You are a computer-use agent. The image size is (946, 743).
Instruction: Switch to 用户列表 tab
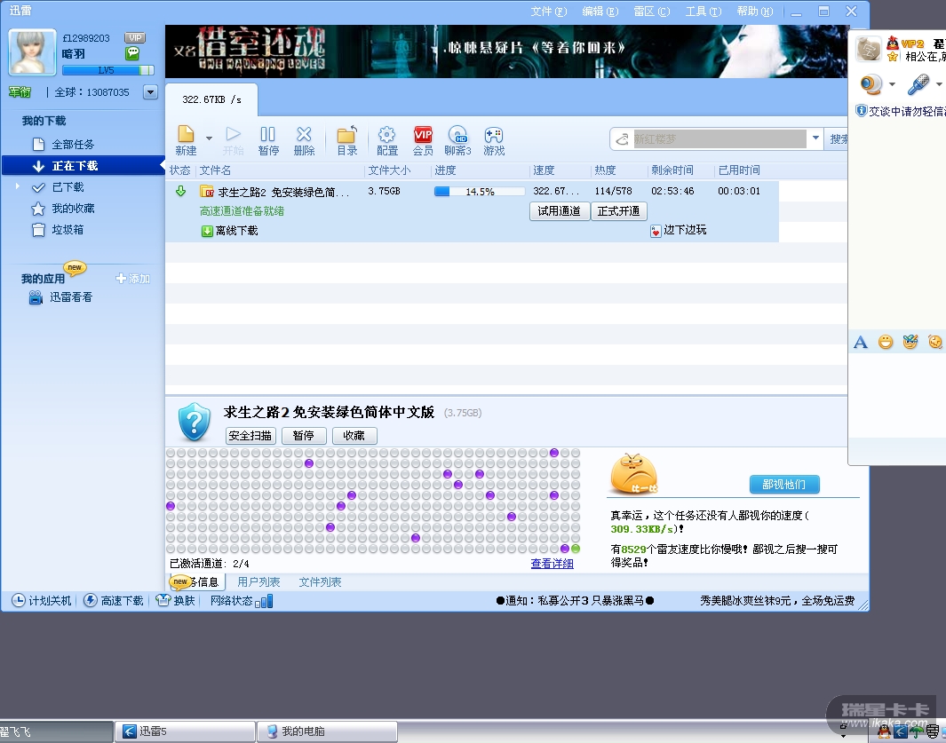pyautogui.click(x=258, y=582)
